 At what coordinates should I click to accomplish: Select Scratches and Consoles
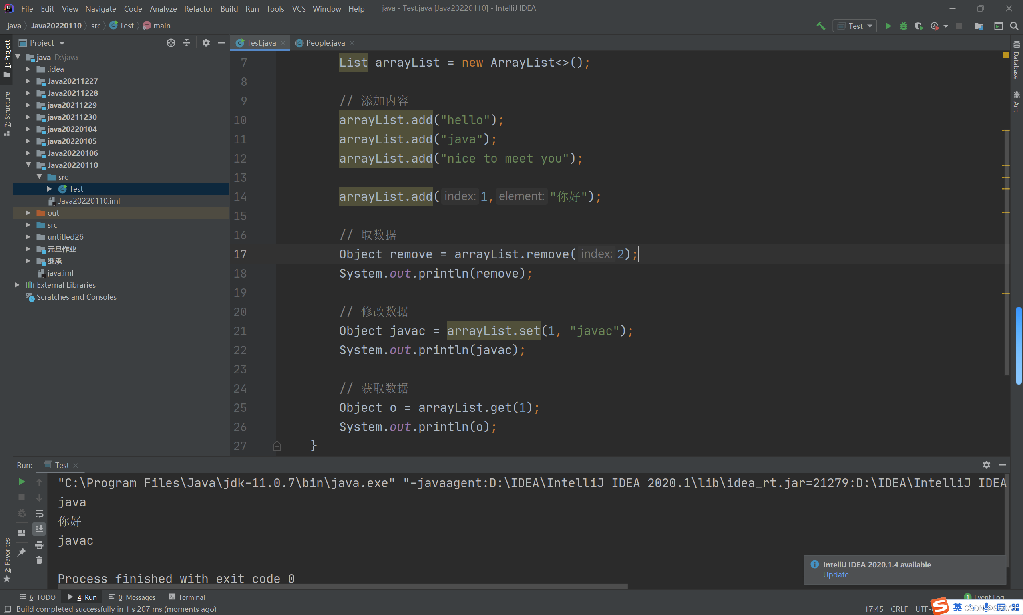tap(76, 297)
